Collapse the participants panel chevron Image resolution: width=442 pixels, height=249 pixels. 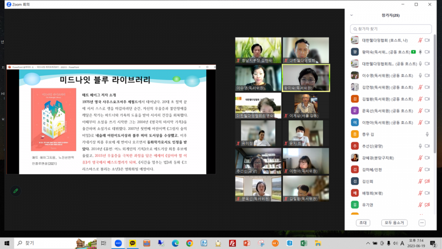coord(351,15)
